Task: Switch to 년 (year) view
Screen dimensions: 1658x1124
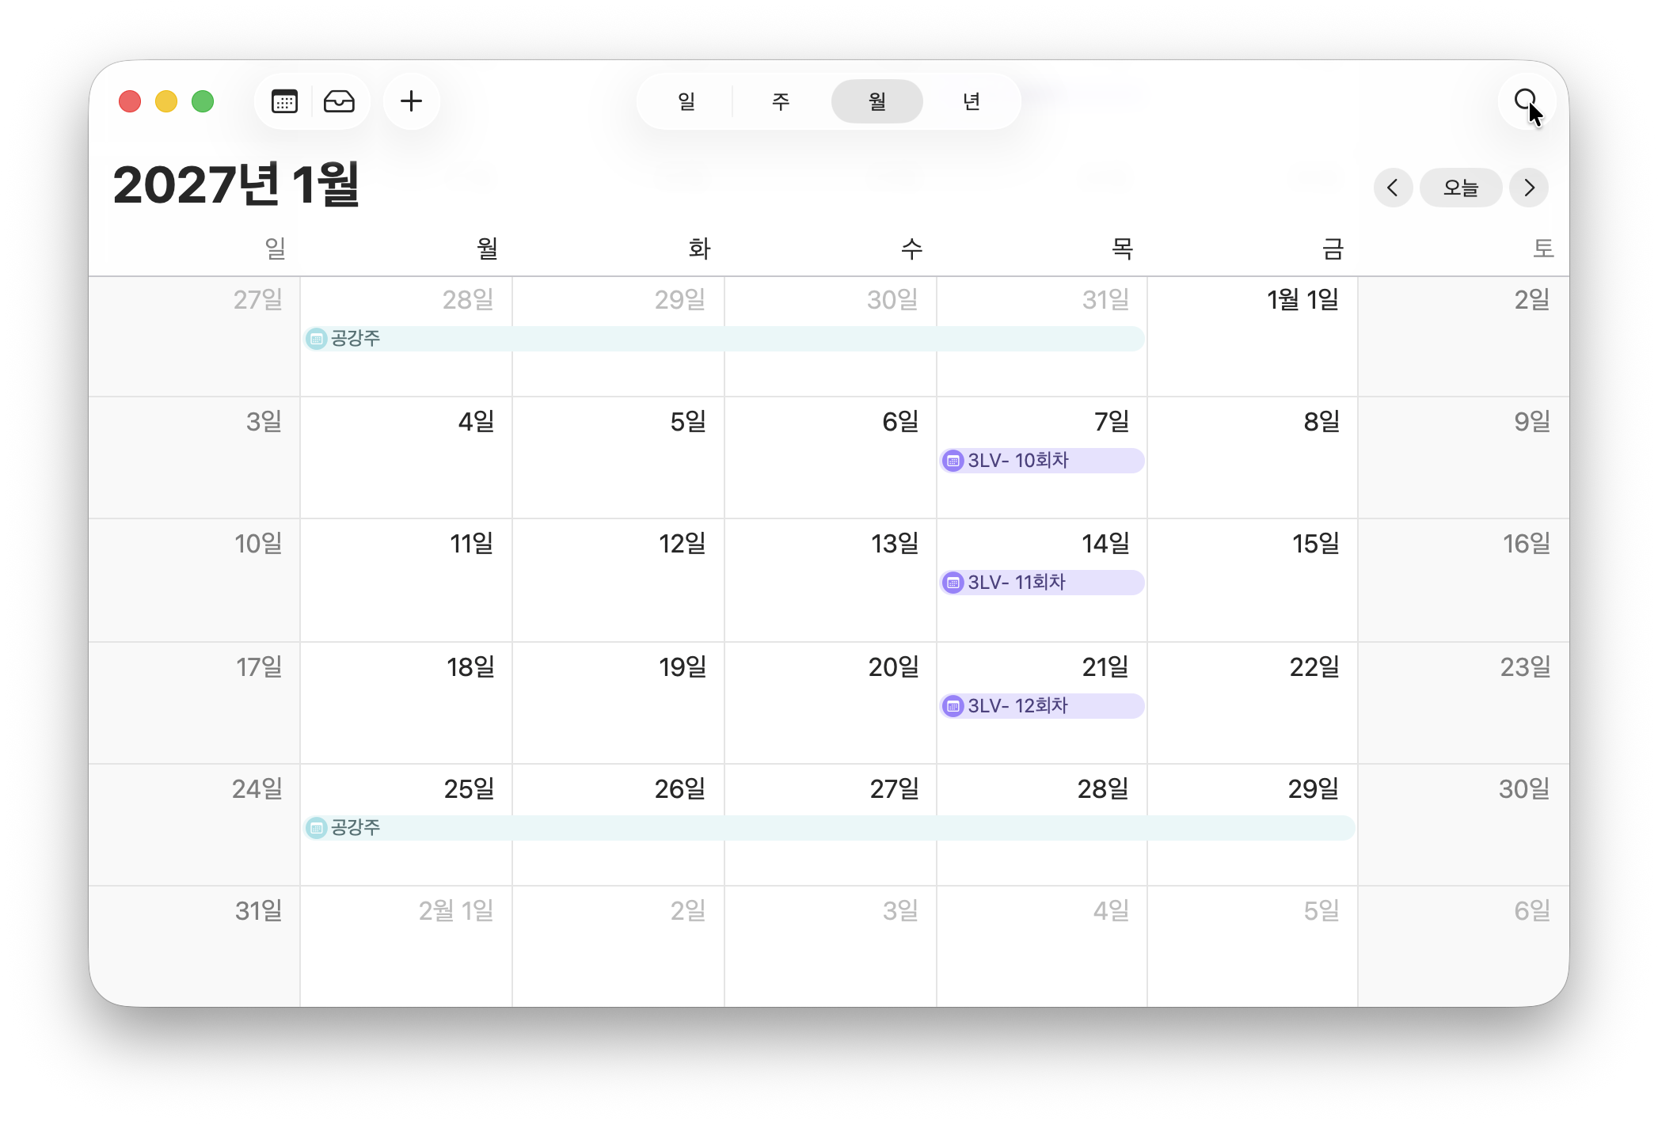Action: 972,101
